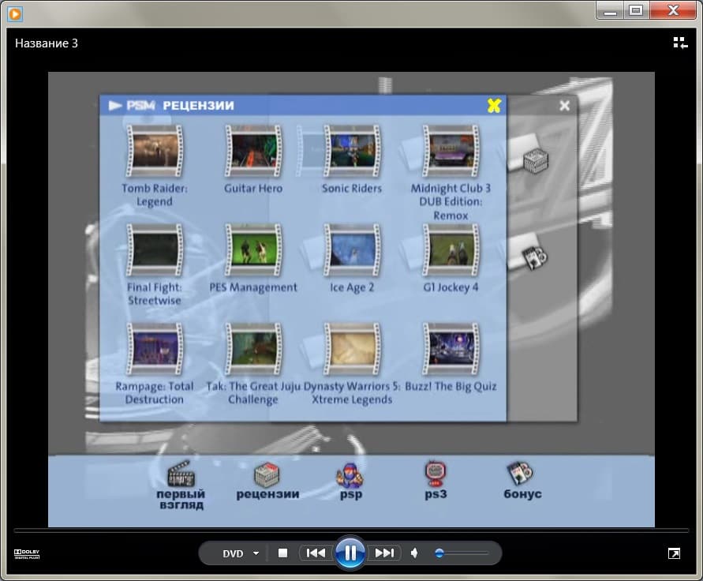The image size is (703, 581).
Task: Open the Sonic Riders review filmstrip icon
Action: 352,151
